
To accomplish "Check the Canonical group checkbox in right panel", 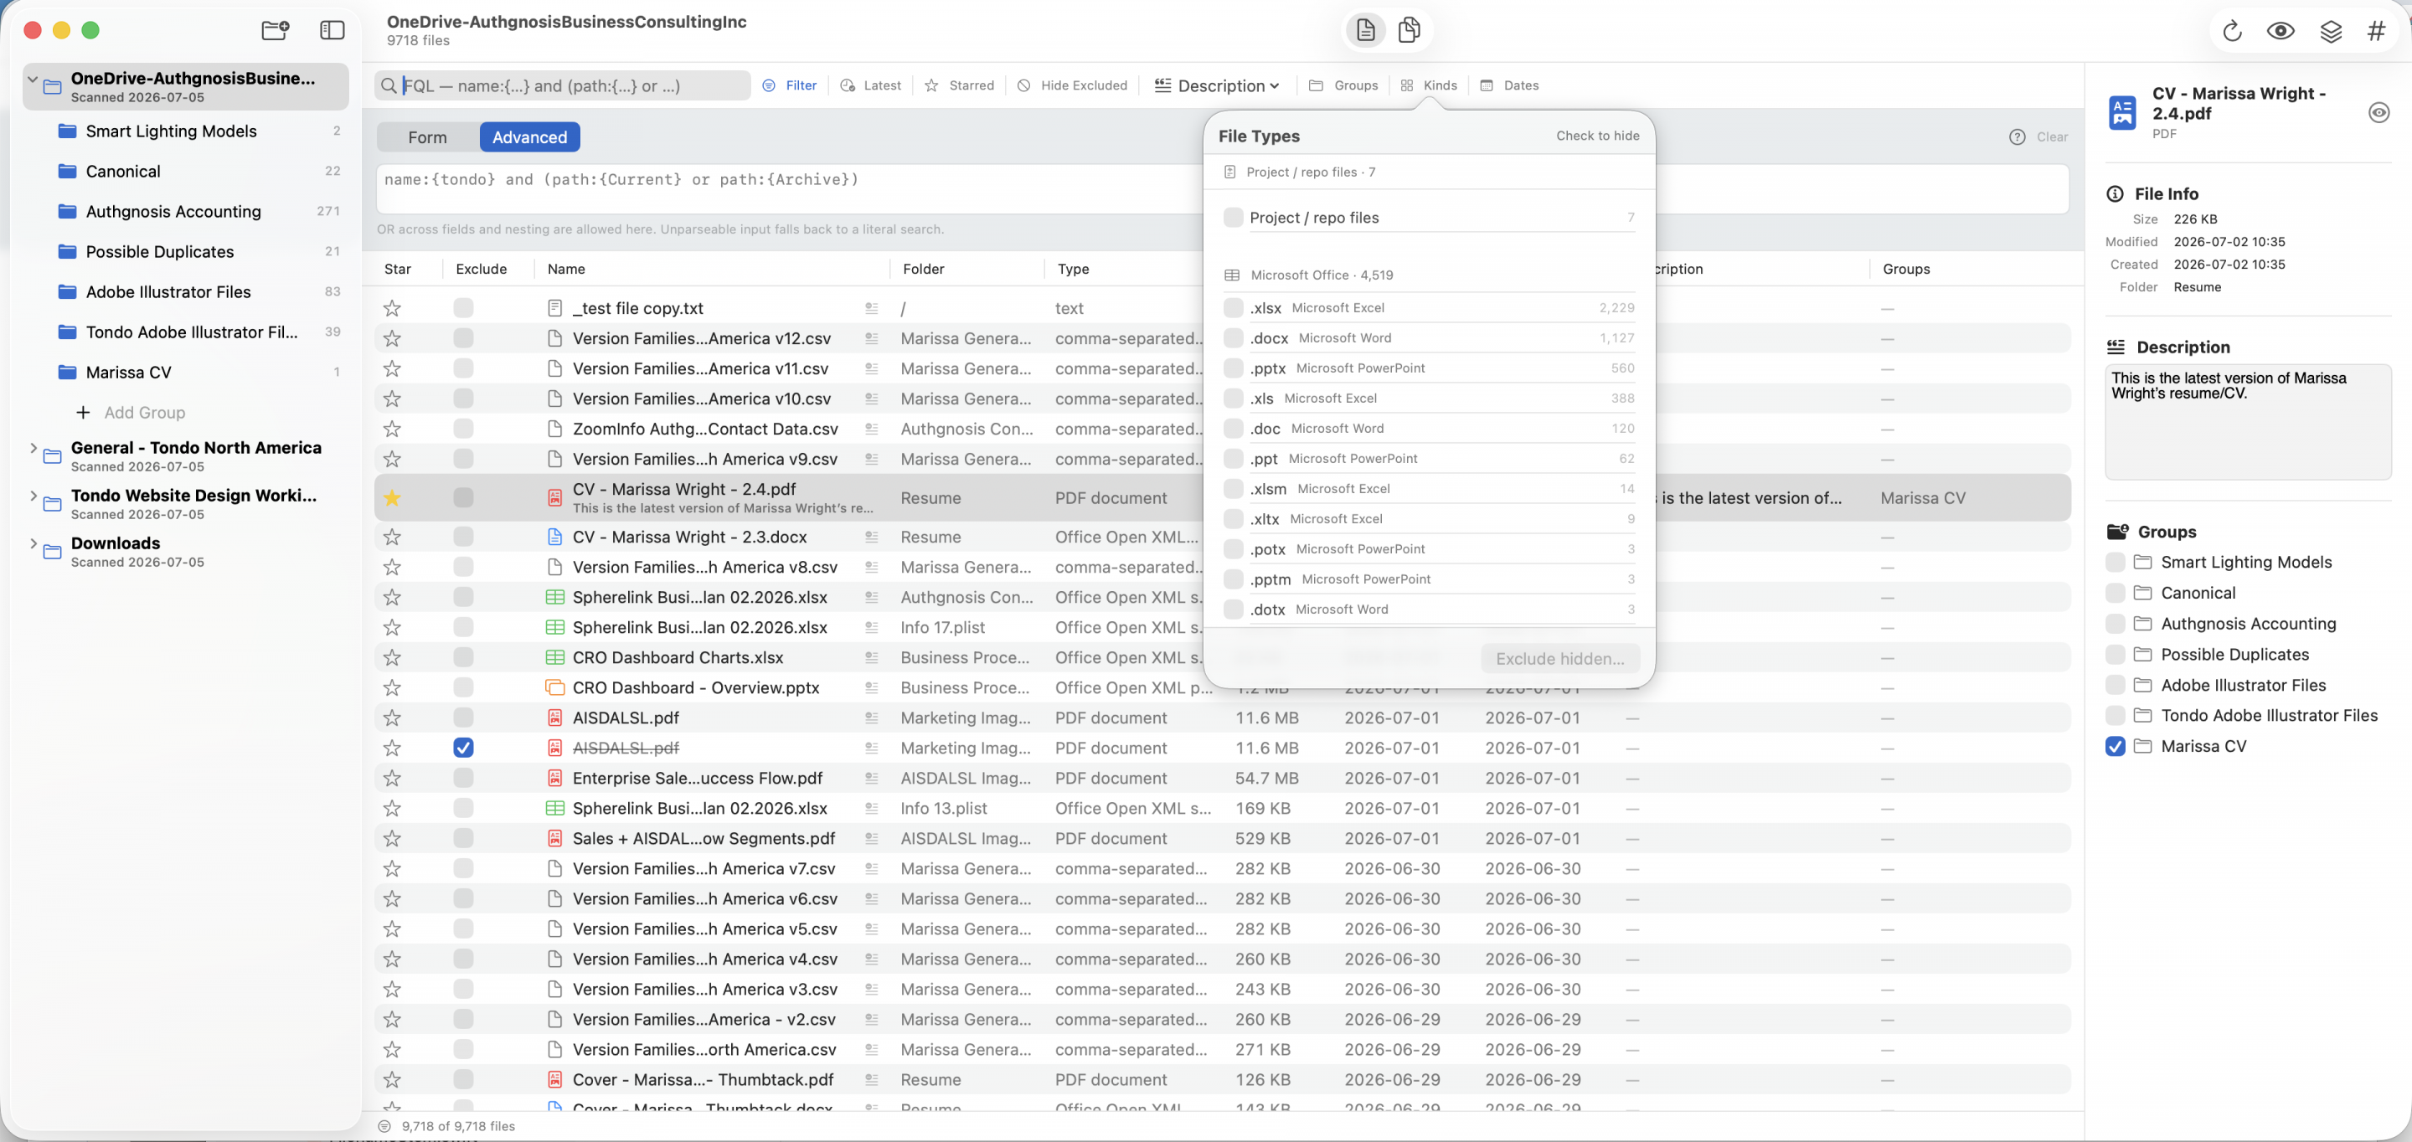I will click(2116, 593).
